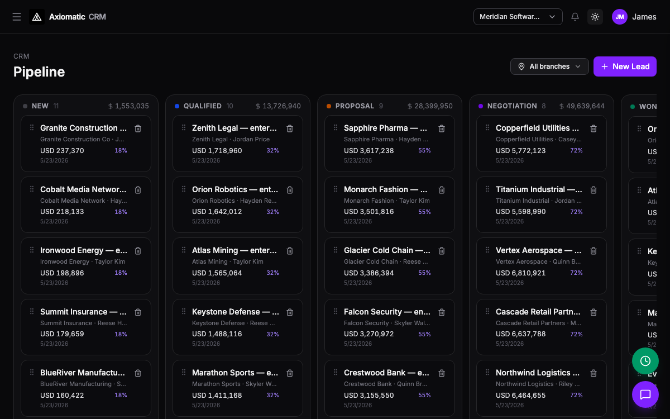Grab the drag handle on Orion Robotics card
This screenshot has width=670, height=419.
tap(184, 189)
